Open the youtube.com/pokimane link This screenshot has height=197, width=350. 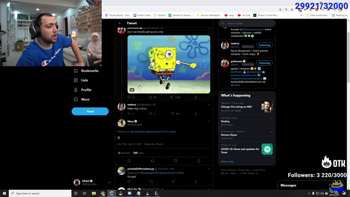pyautogui.click(x=244, y=76)
